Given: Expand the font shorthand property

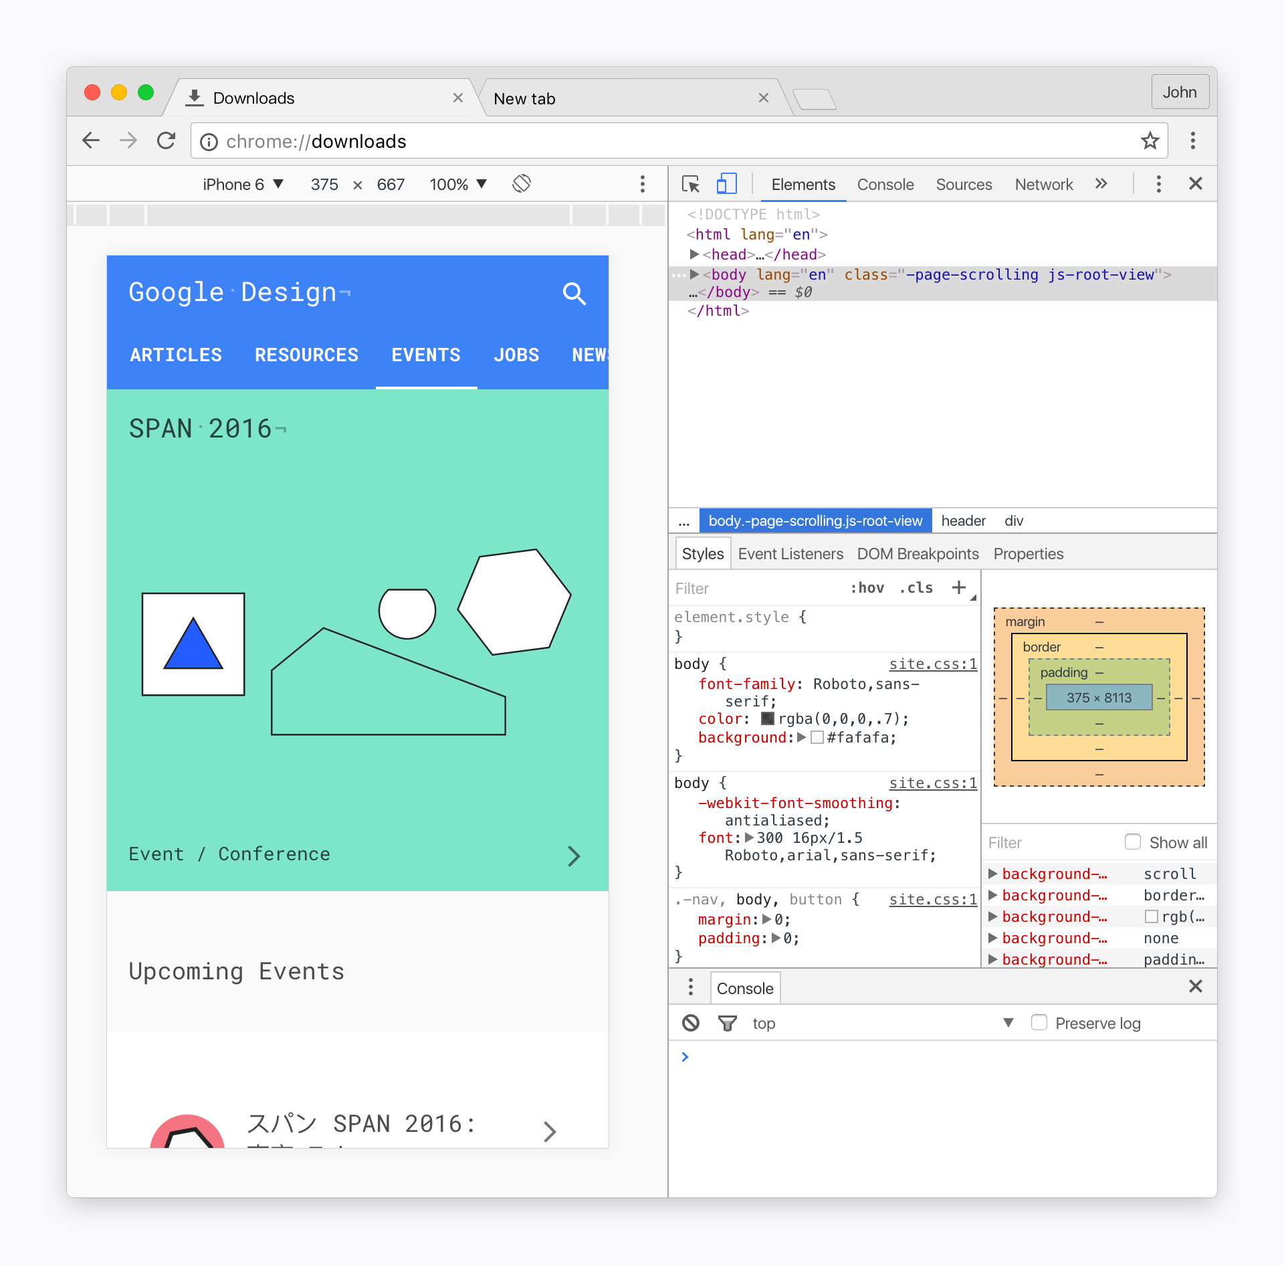Looking at the screenshot, I should pyautogui.click(x=749, y=838).
